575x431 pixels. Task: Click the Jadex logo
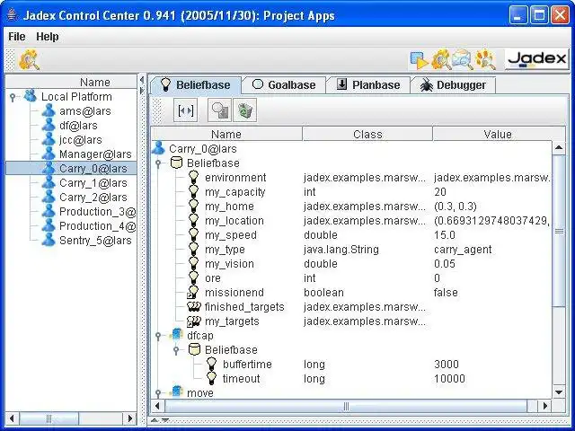tap(536, 59)
